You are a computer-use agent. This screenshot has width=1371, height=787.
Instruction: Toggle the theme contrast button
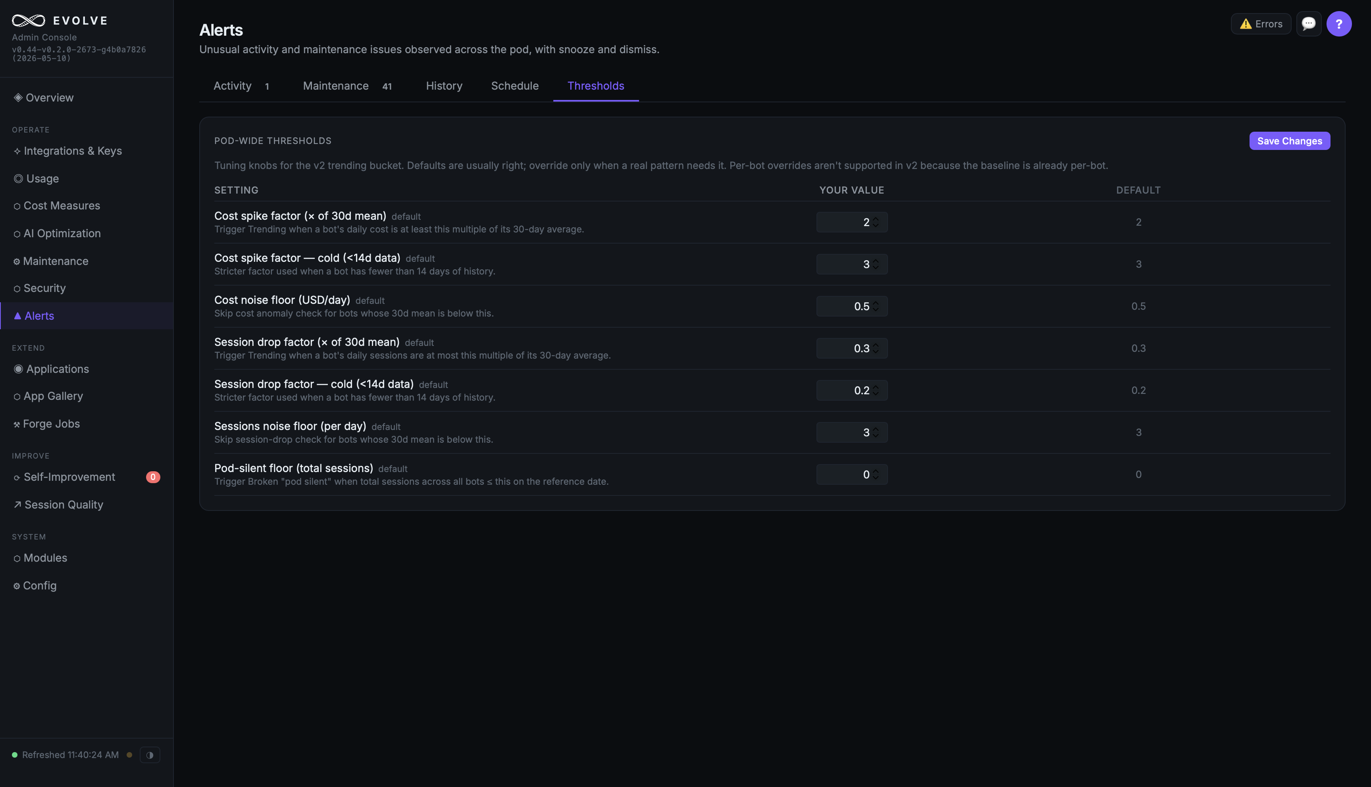pyautogui.click(x=150, y=755)
